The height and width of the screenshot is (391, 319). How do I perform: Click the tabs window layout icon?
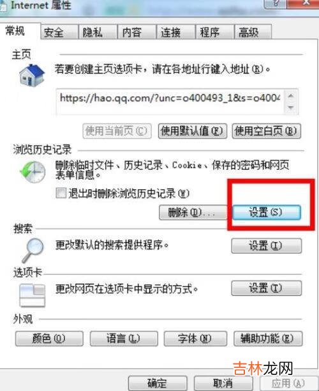[32, 296]
